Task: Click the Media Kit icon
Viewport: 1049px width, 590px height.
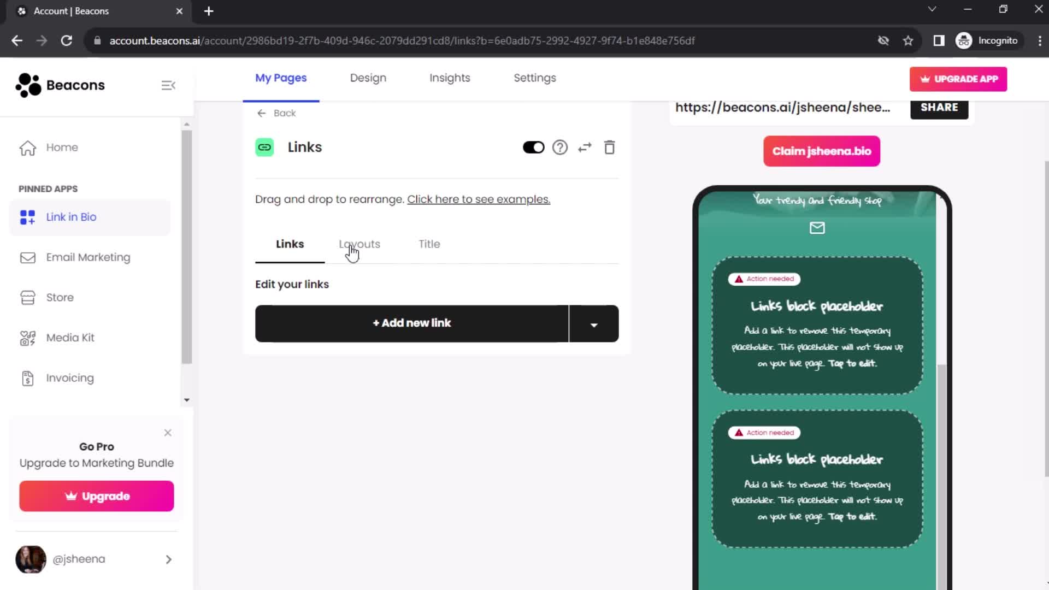Action: coord(27,337)
